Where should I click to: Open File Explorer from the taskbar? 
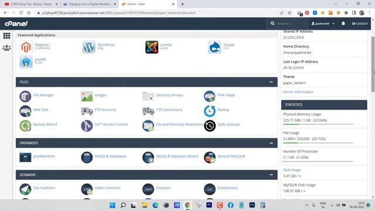pyautogui.click(x=145, y=205)
